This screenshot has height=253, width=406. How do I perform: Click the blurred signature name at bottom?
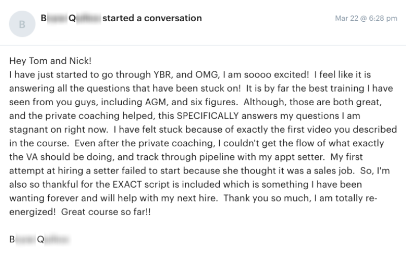coord(40,239)
